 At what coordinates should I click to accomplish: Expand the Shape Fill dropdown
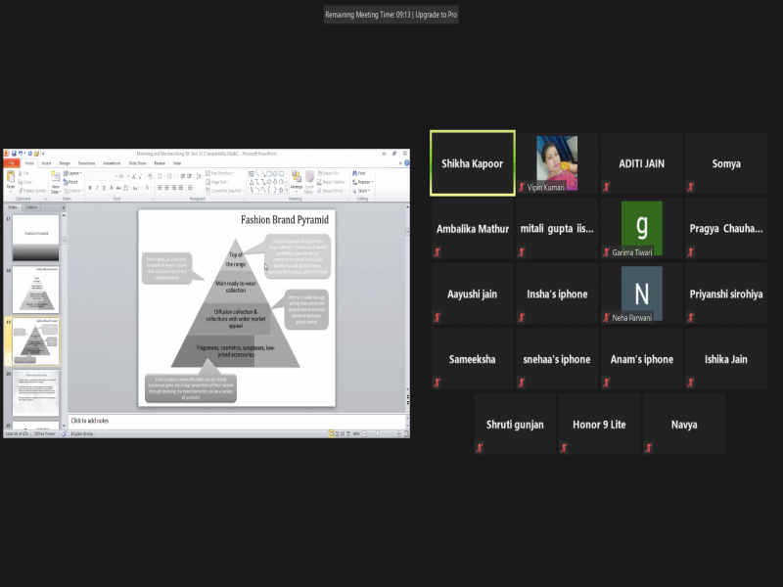[x=331, y=173]
